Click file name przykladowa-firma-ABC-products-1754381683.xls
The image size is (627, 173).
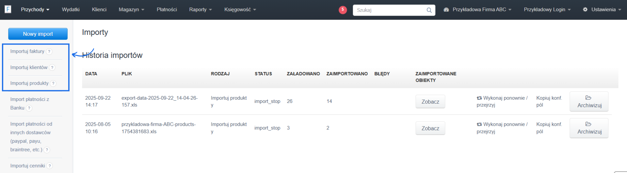159,128
